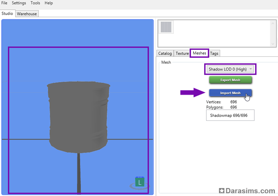Click the green L cube icon in viewport

pos(140,182)
